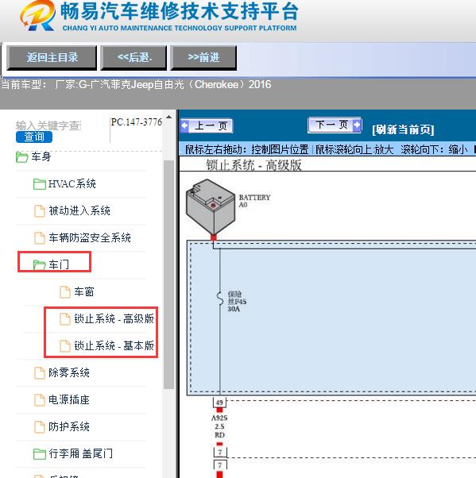Viewport: 476px width, 478px height.
Task: Click the 车门 tree label
Action: pyautogui.click(x=59, y=264)
